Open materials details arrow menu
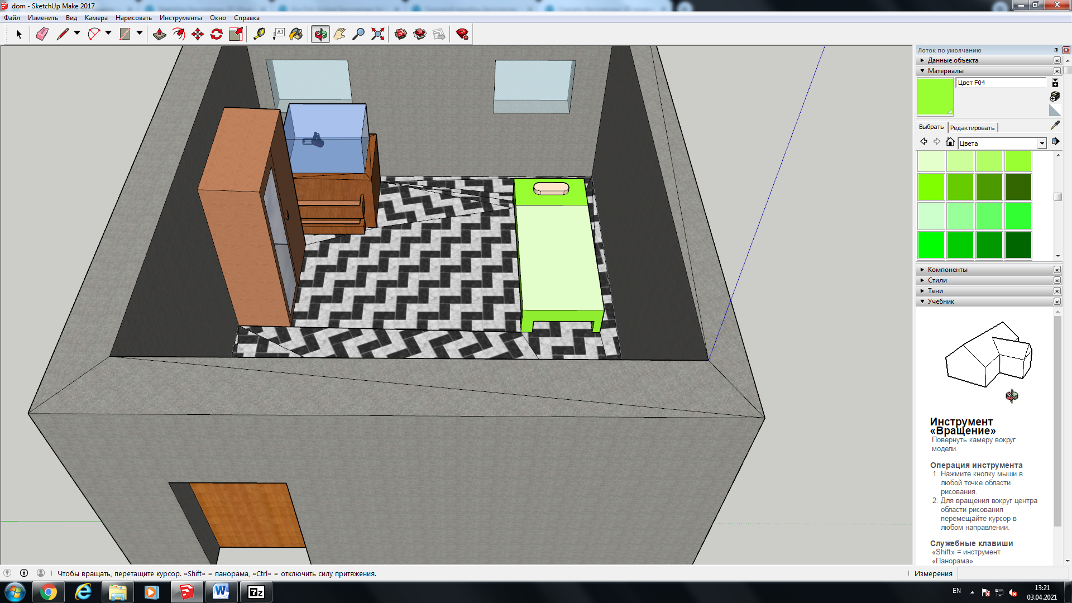Image resolution: width=1072 pixels, height=603 pixels. 1055,142
